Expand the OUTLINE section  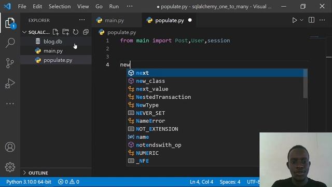(35, 173)
